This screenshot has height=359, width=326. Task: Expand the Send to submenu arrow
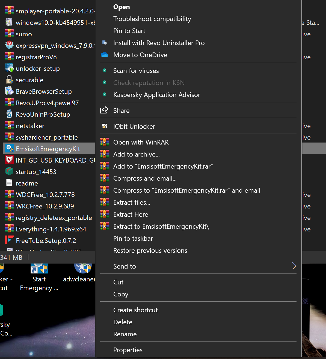[294, 266]
